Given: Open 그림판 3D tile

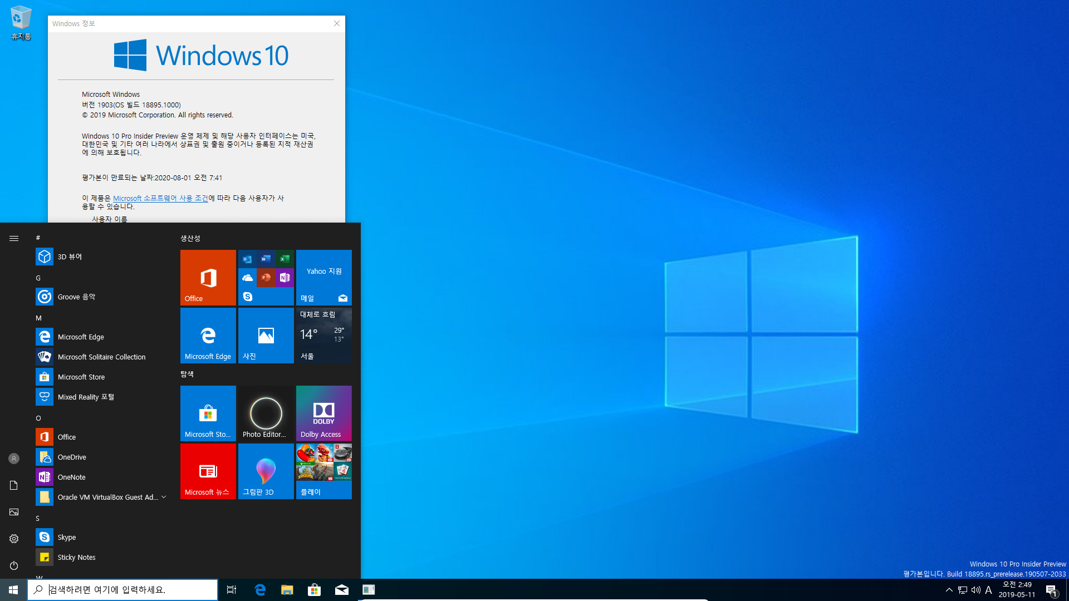Looking at the screenshot, I should point(266,470).
